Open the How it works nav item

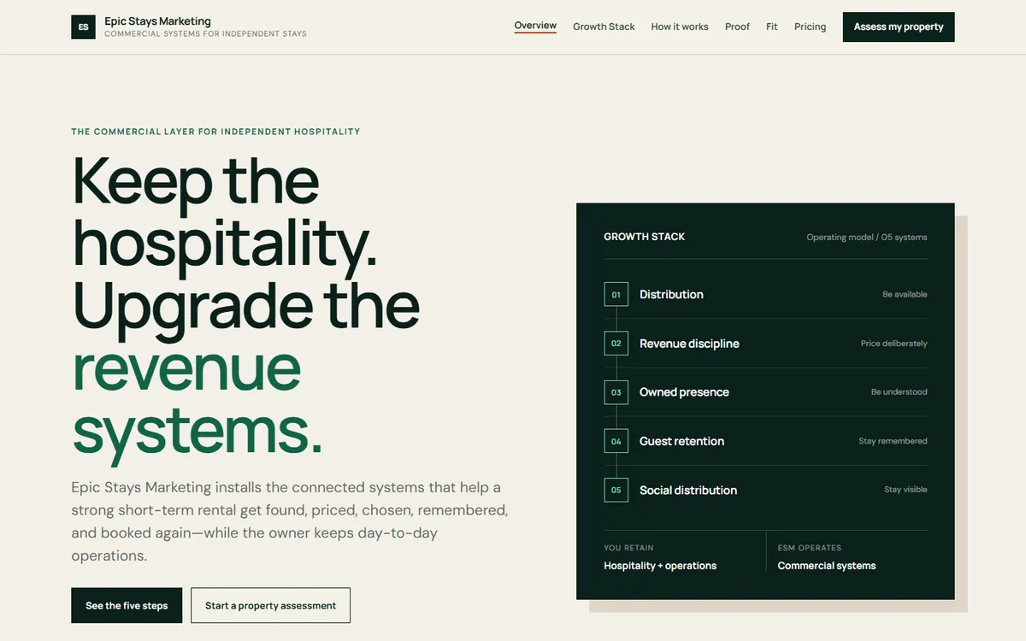click(680, 26)
